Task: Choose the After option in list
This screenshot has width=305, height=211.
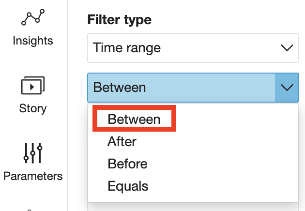Action: pyautogui.click(x=122, y=141)
